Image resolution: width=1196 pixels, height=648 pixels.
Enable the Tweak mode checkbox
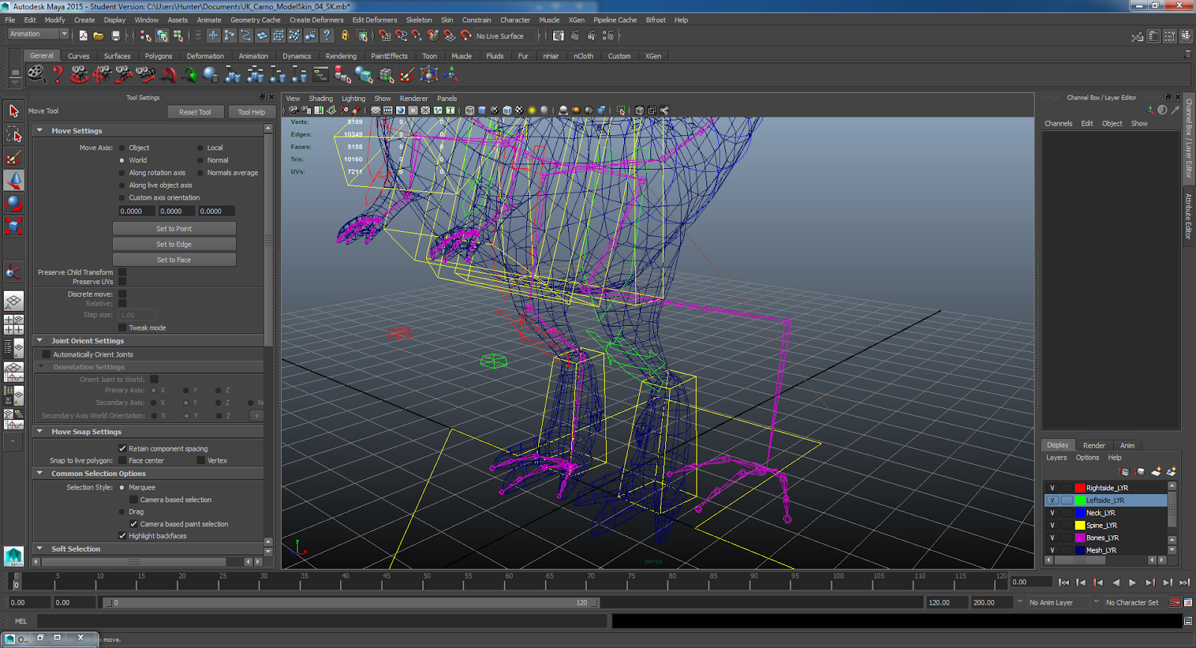(123, 327)
